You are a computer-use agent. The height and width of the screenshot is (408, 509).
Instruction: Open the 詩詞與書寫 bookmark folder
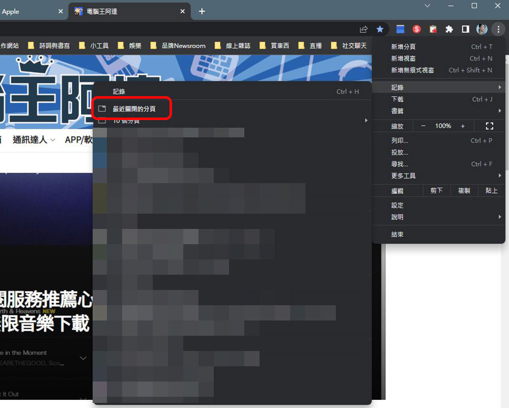pyautogui.click(x=49, y=46)
